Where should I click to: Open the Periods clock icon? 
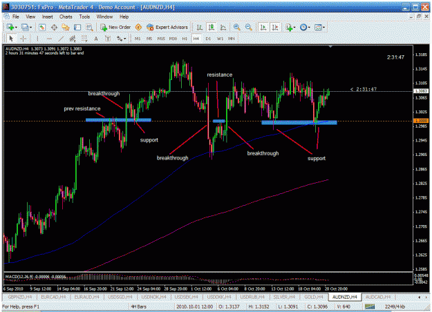303,27
